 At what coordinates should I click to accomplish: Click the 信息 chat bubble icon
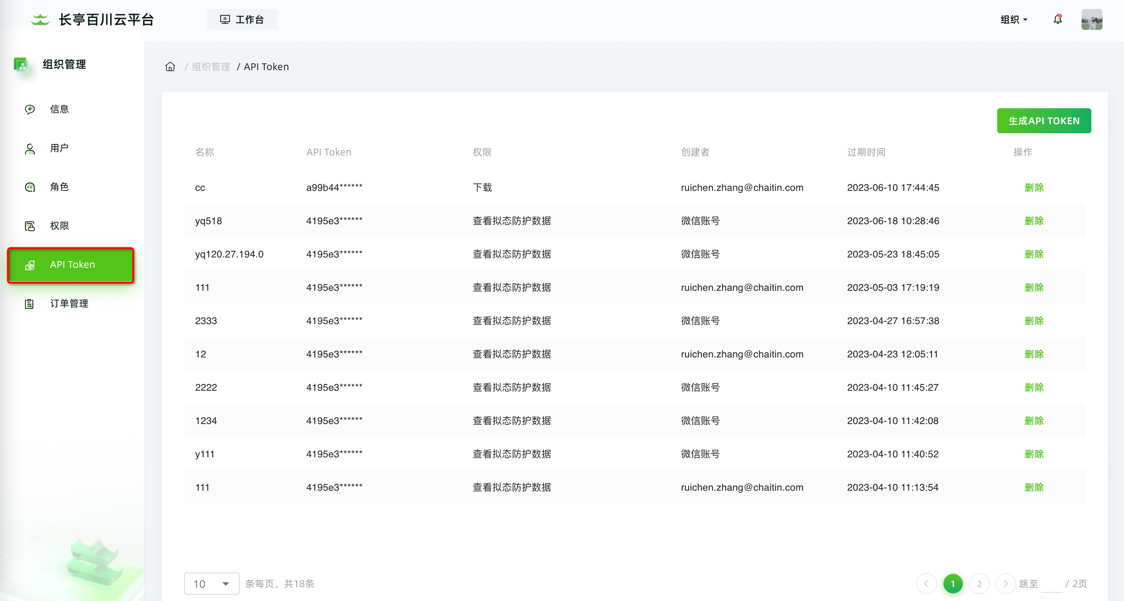click(x=30, y=109)
